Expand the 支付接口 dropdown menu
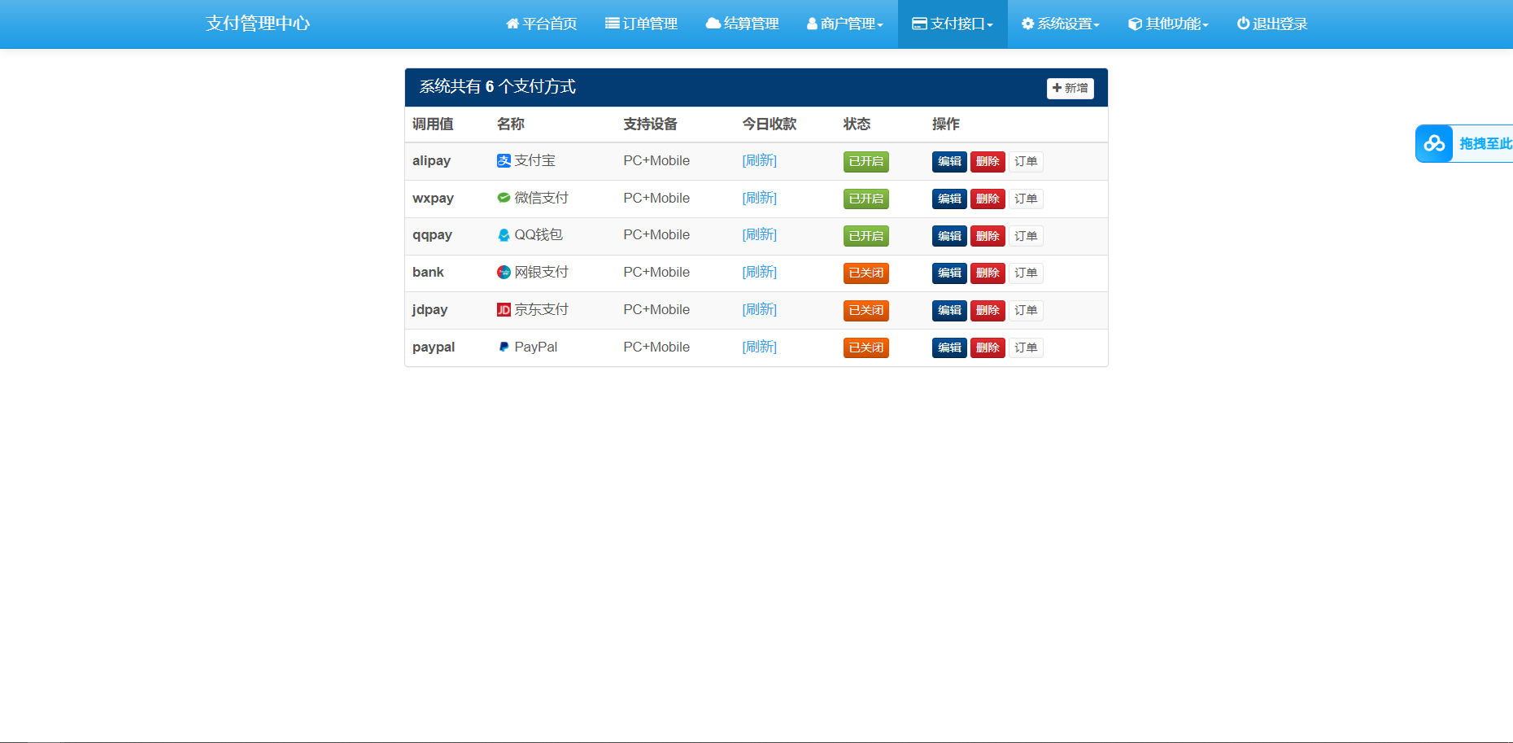 point(953,24)
